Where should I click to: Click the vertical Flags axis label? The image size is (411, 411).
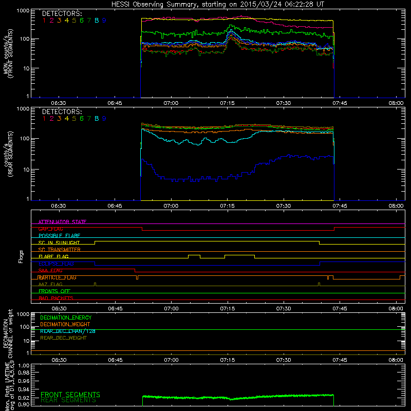[x=21, y=256]
